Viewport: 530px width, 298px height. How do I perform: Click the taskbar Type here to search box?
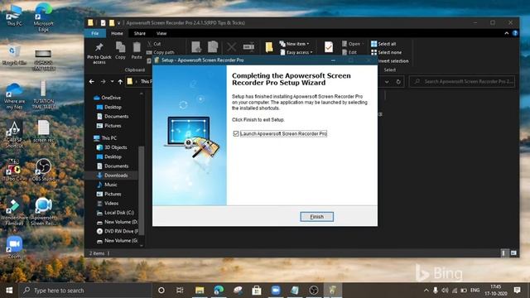click(x=85, y=291)
